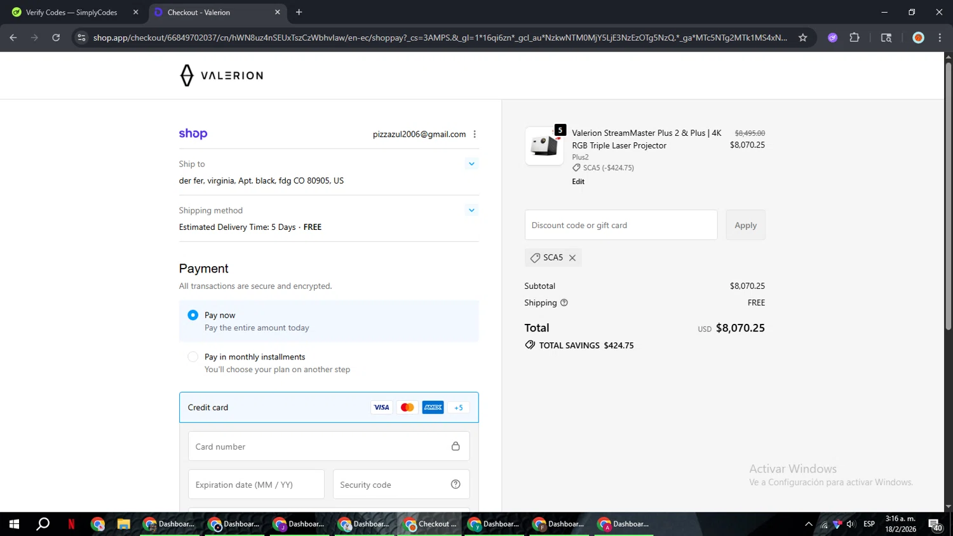Open the taskbar clock and date

click(x=900, y=524)
